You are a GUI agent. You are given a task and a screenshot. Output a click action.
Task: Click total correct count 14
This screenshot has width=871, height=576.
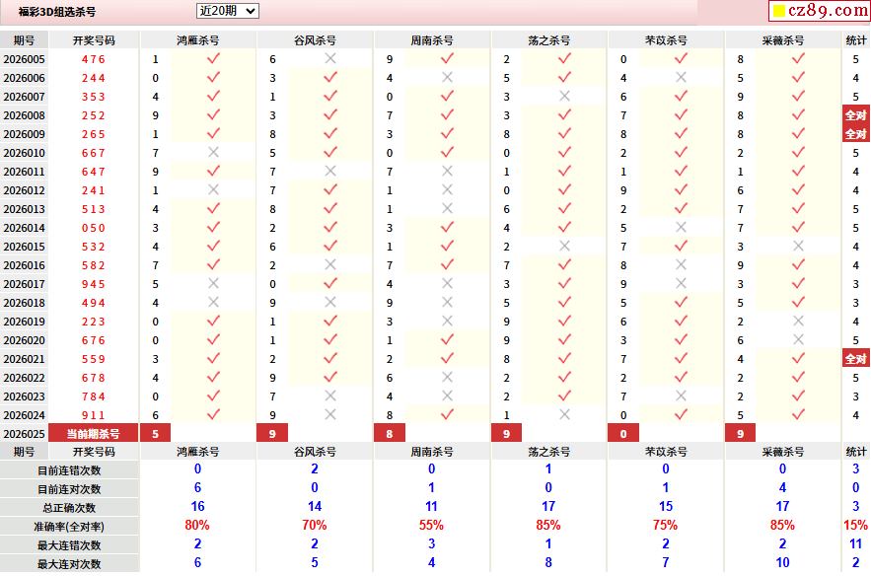pyautogui.click(x=315, y=506)
